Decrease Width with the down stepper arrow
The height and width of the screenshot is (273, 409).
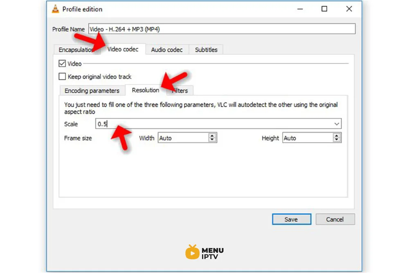(x=212, y=140)
